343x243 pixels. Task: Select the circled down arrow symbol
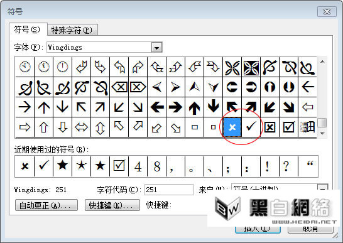289,87
